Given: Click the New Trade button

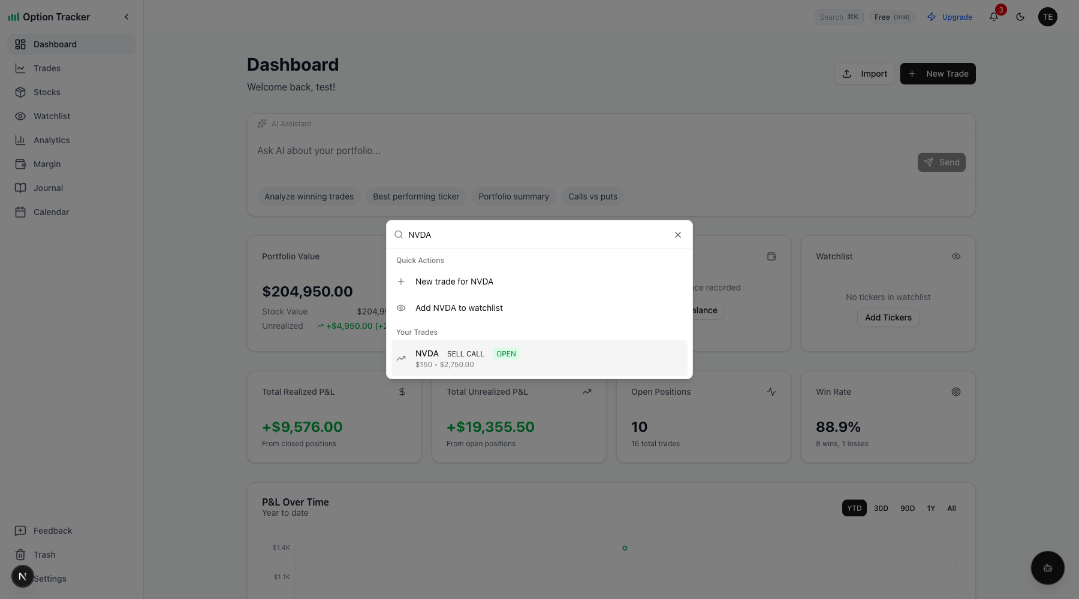Looking at the screenshot, I should pos(938,74).
